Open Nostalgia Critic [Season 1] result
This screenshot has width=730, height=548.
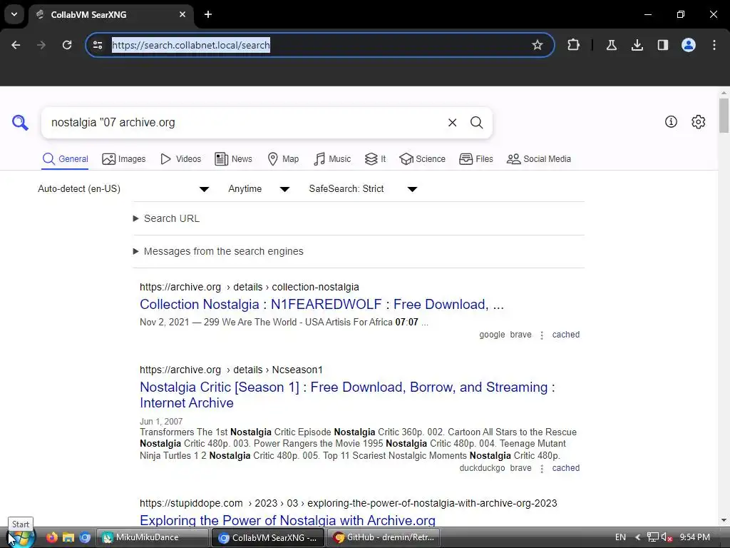click(x=347, y=395)
